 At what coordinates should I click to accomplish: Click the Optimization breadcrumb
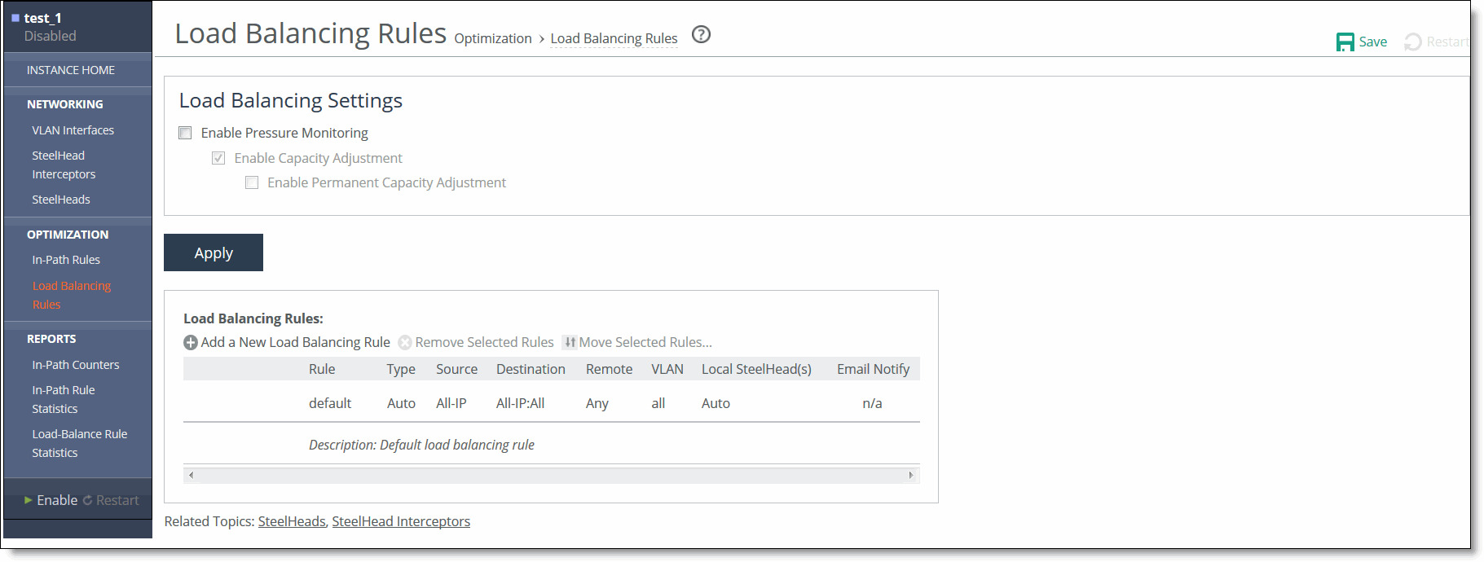click(492, 38)
